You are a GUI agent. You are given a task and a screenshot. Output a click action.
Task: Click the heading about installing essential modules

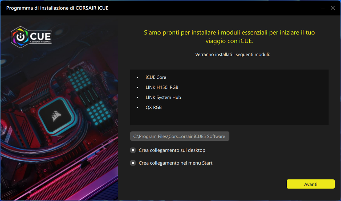pos(229,37)
